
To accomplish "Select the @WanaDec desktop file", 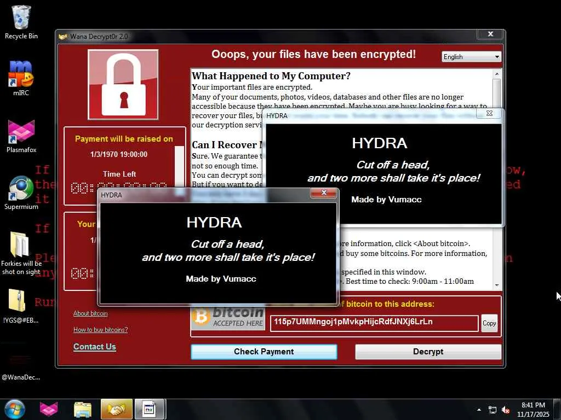I will point(21,363).
